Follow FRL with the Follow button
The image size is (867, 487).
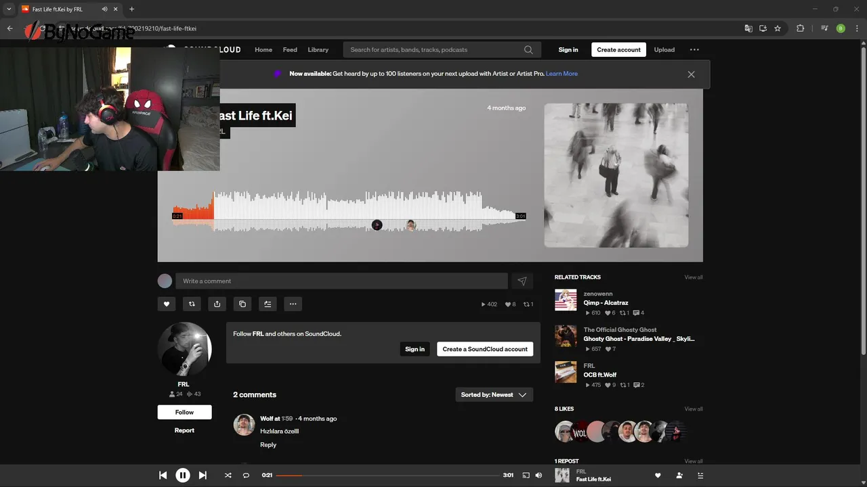[184, 412]
